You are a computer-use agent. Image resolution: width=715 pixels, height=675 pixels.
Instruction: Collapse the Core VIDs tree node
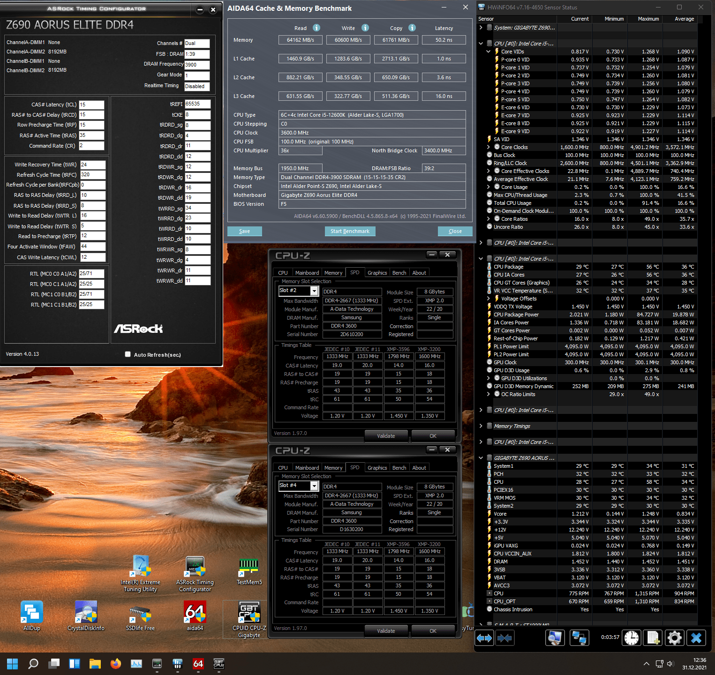[489, 52]
